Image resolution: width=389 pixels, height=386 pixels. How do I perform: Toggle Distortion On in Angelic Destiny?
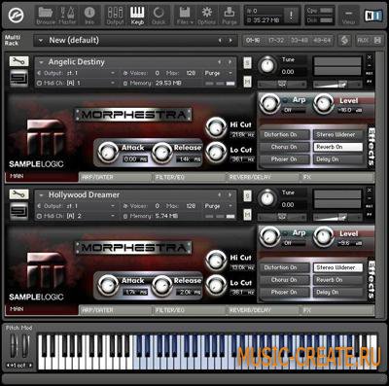[x=285, y=134]
